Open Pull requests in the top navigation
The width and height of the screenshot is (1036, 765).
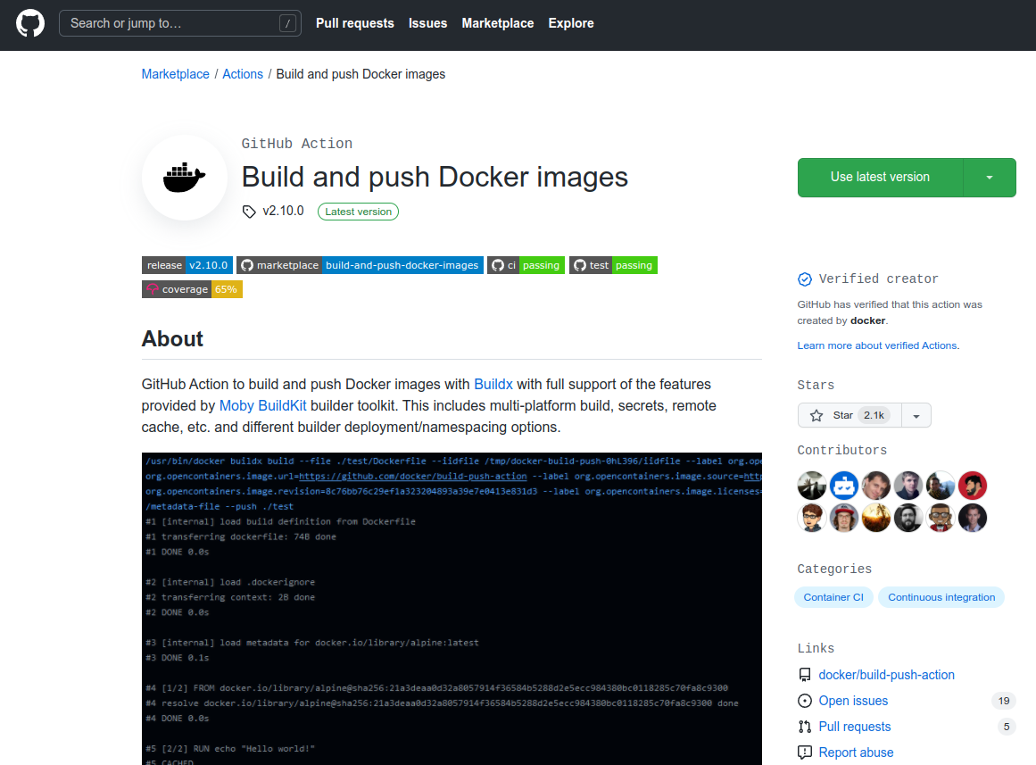[355, 23]
